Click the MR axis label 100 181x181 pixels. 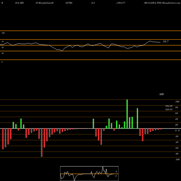[177, 102]
